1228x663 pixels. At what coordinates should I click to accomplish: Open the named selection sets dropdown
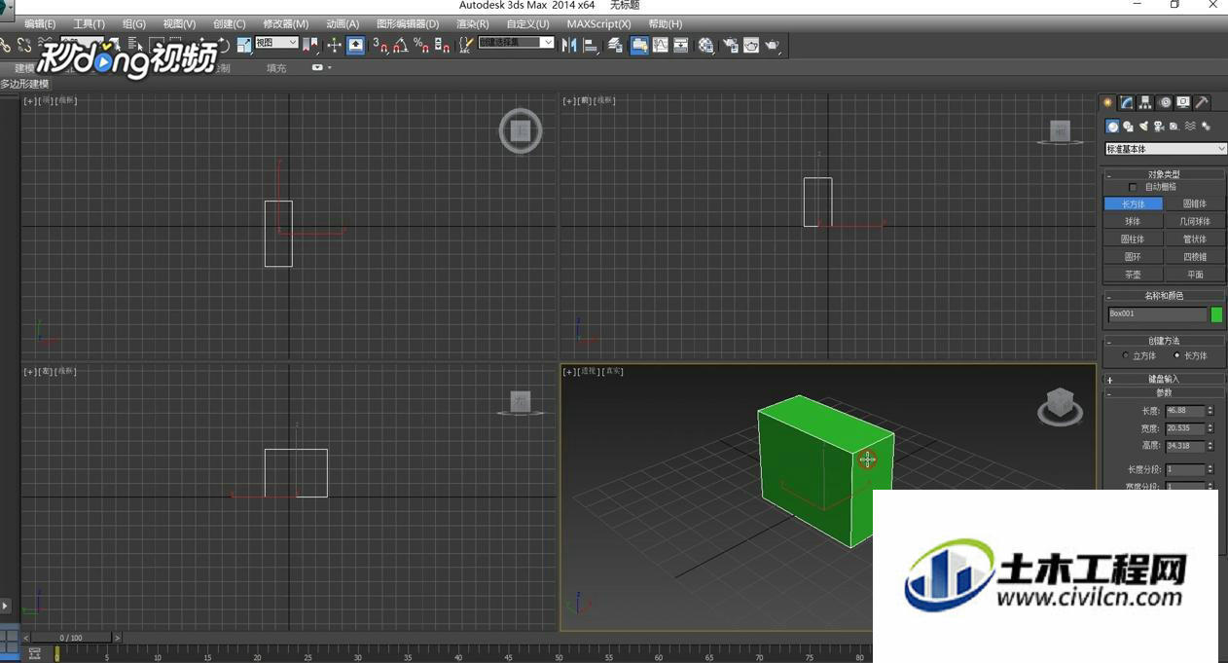pyautogui.click(x=516, y=43)
